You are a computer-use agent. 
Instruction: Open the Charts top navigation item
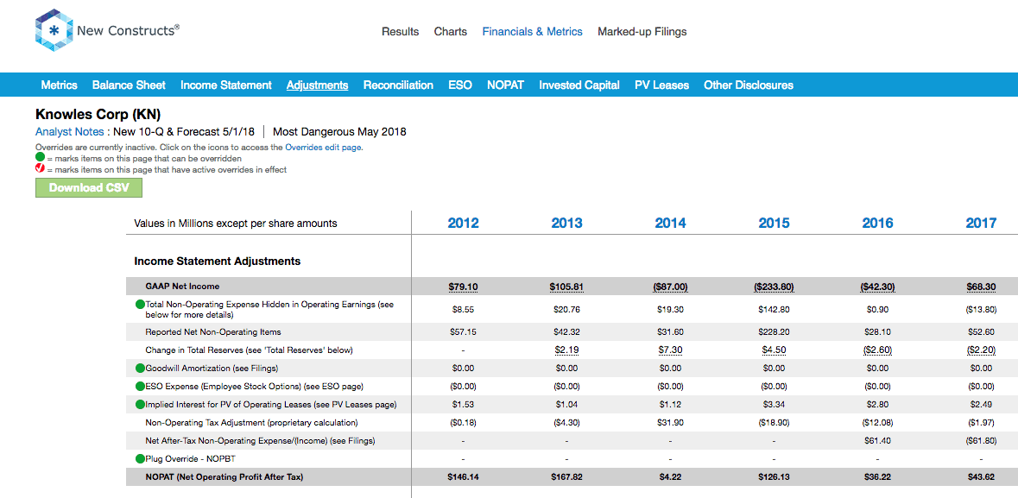[451, 31]
